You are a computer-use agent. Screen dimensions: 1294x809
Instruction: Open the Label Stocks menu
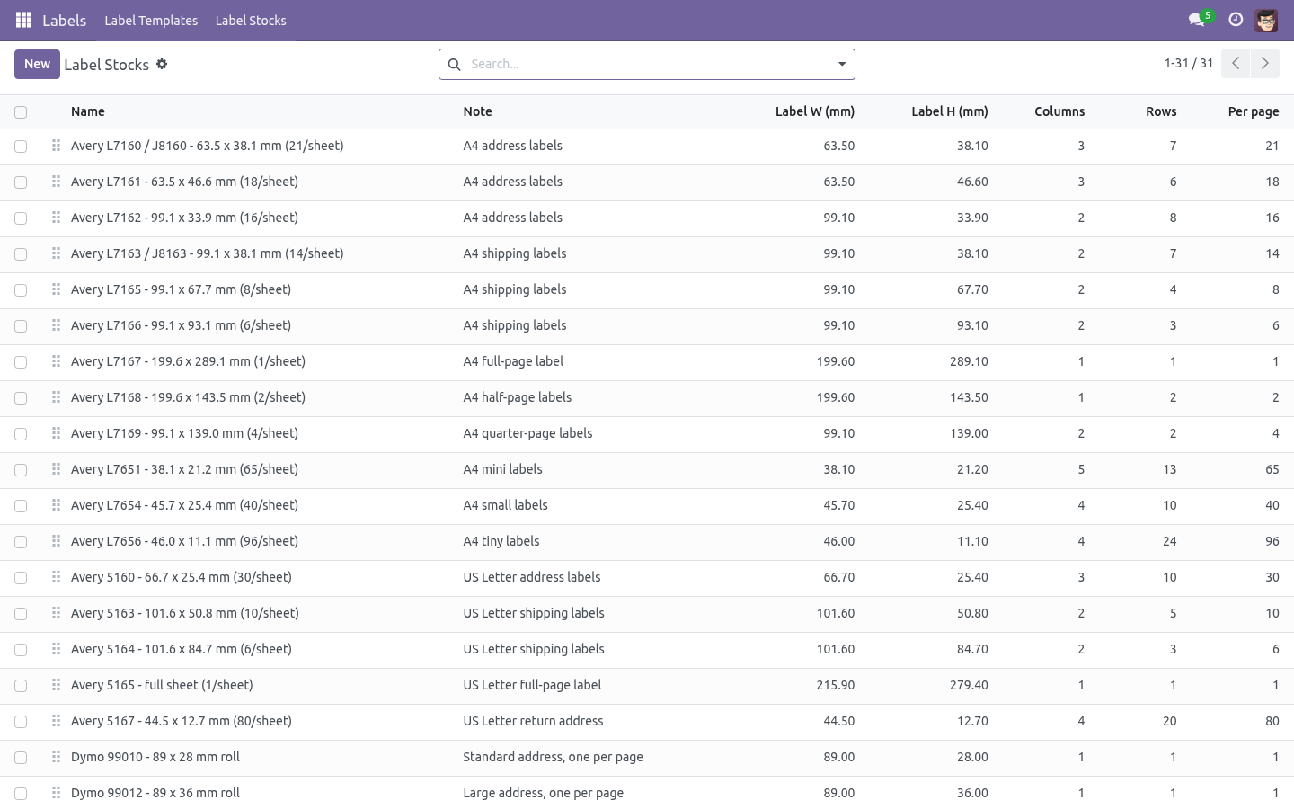[x=251, y=20]
